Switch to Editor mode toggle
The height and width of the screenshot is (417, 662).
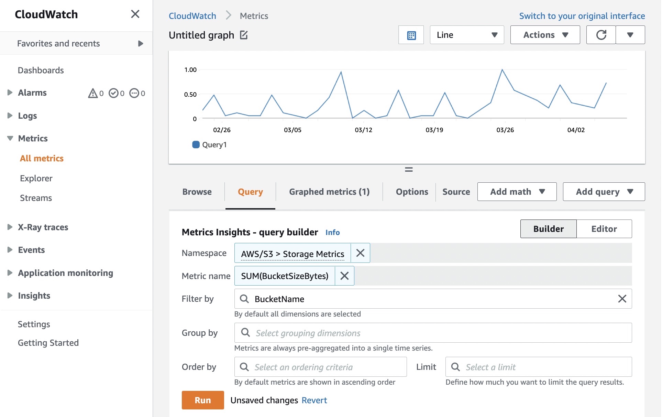[x=604, y=229]
